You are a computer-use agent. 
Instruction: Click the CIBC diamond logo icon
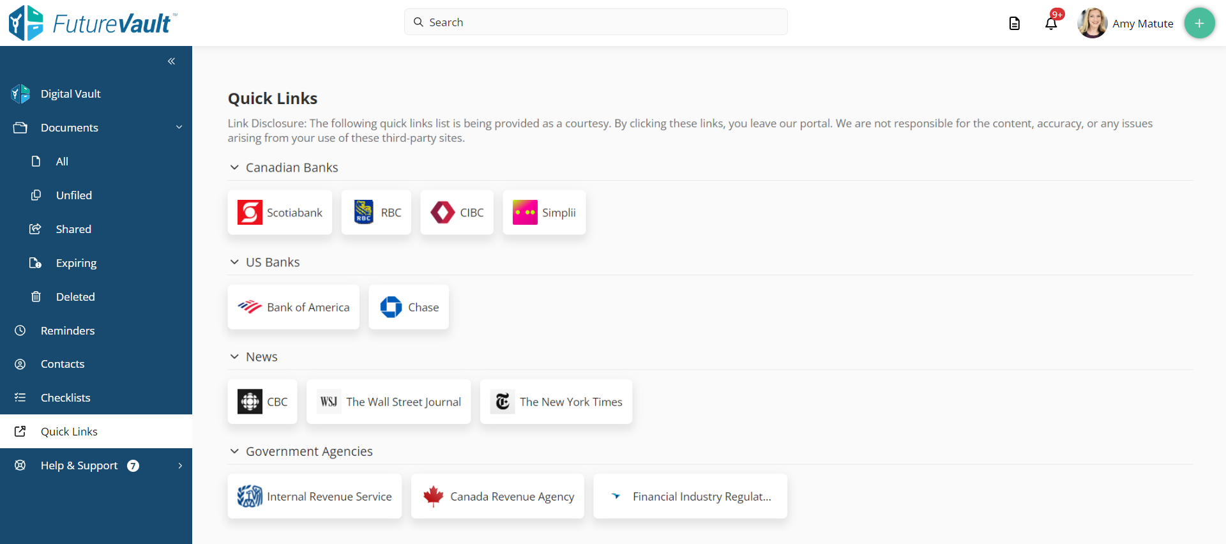(443, 213)
